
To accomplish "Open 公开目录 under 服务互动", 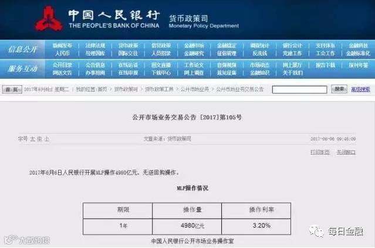I will coord(62,65).
